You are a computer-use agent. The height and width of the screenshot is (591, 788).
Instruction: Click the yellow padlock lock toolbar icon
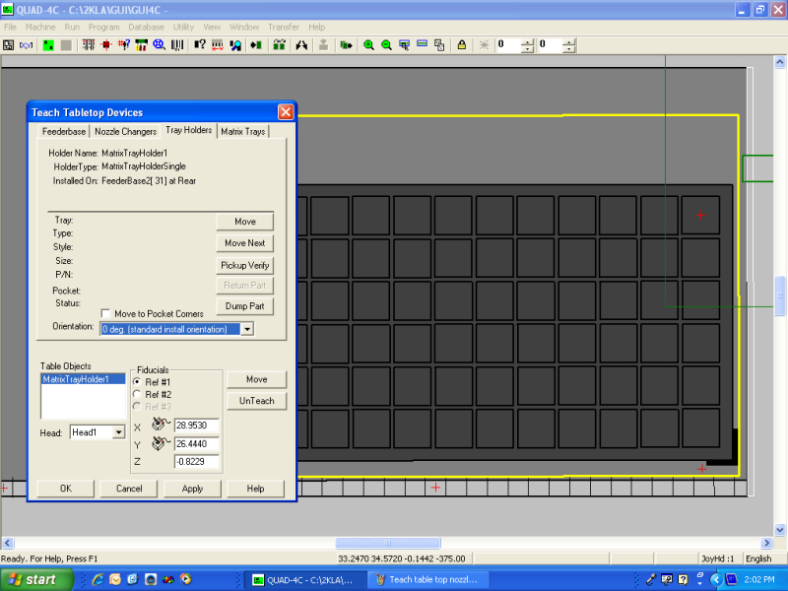[461, 45]
